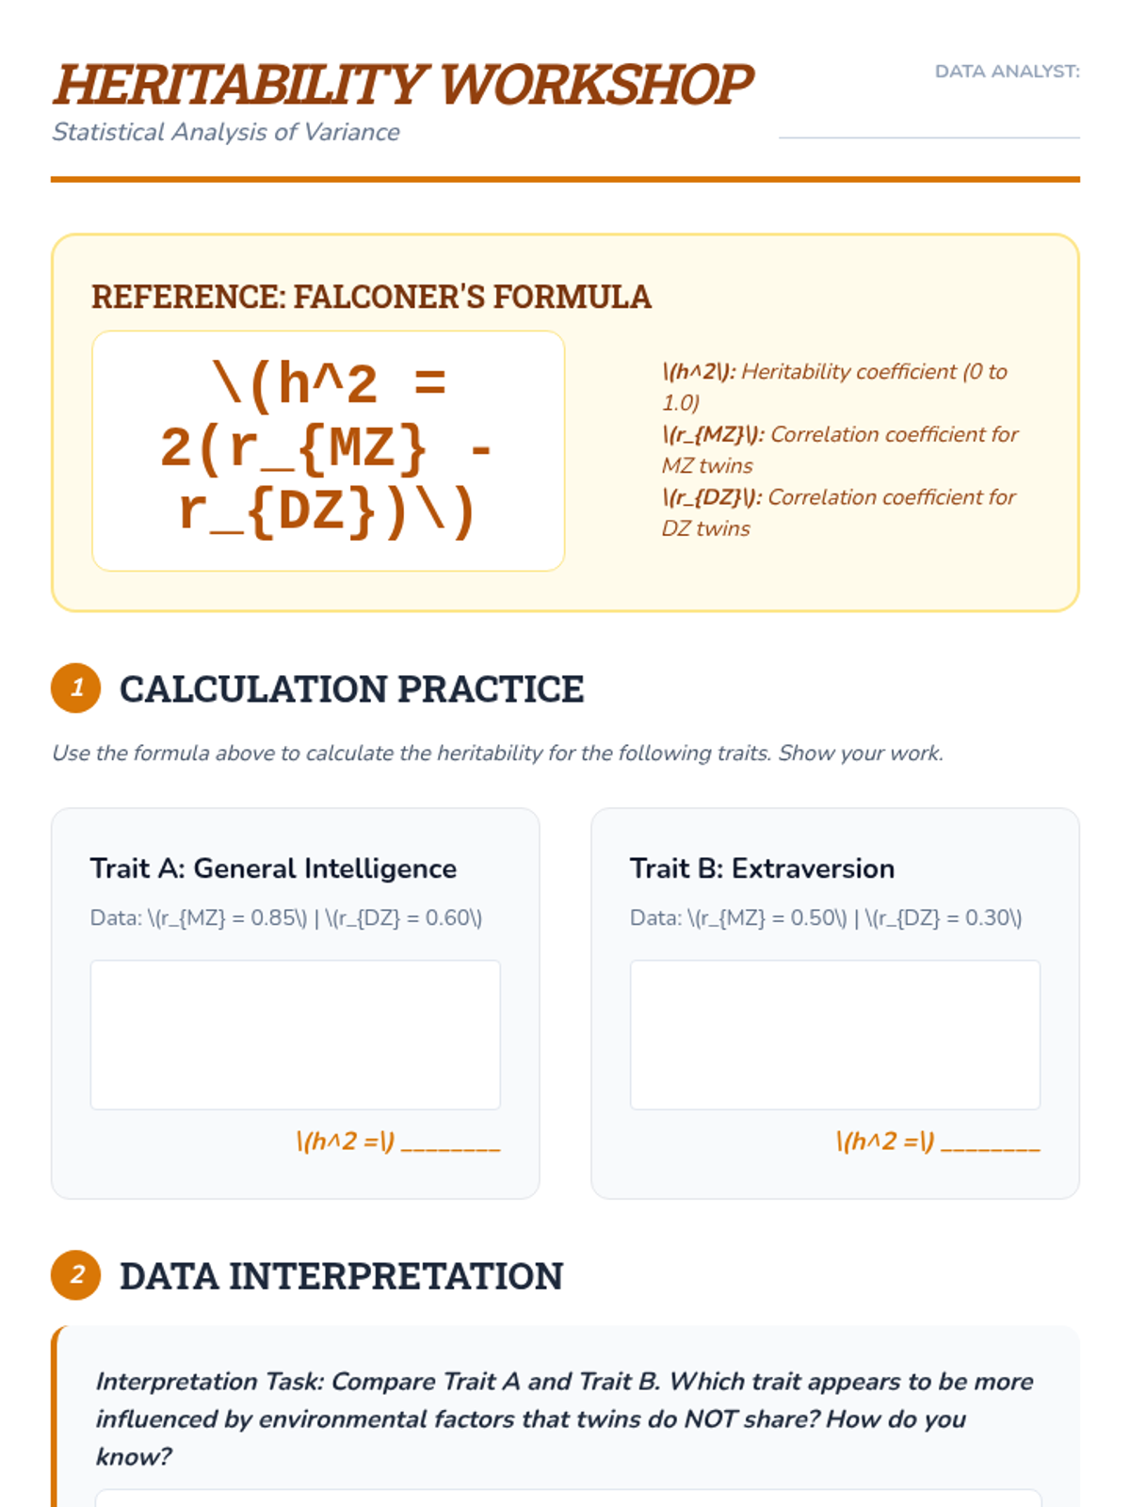Screen dimensions: 1130x1507
Task: Select the Falconer's formula equation box
Action: tap(328, 450)
